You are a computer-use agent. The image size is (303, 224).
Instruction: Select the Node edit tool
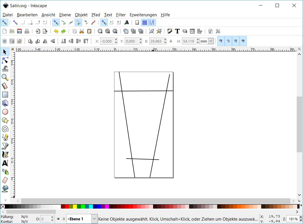[x=5, y=60]
